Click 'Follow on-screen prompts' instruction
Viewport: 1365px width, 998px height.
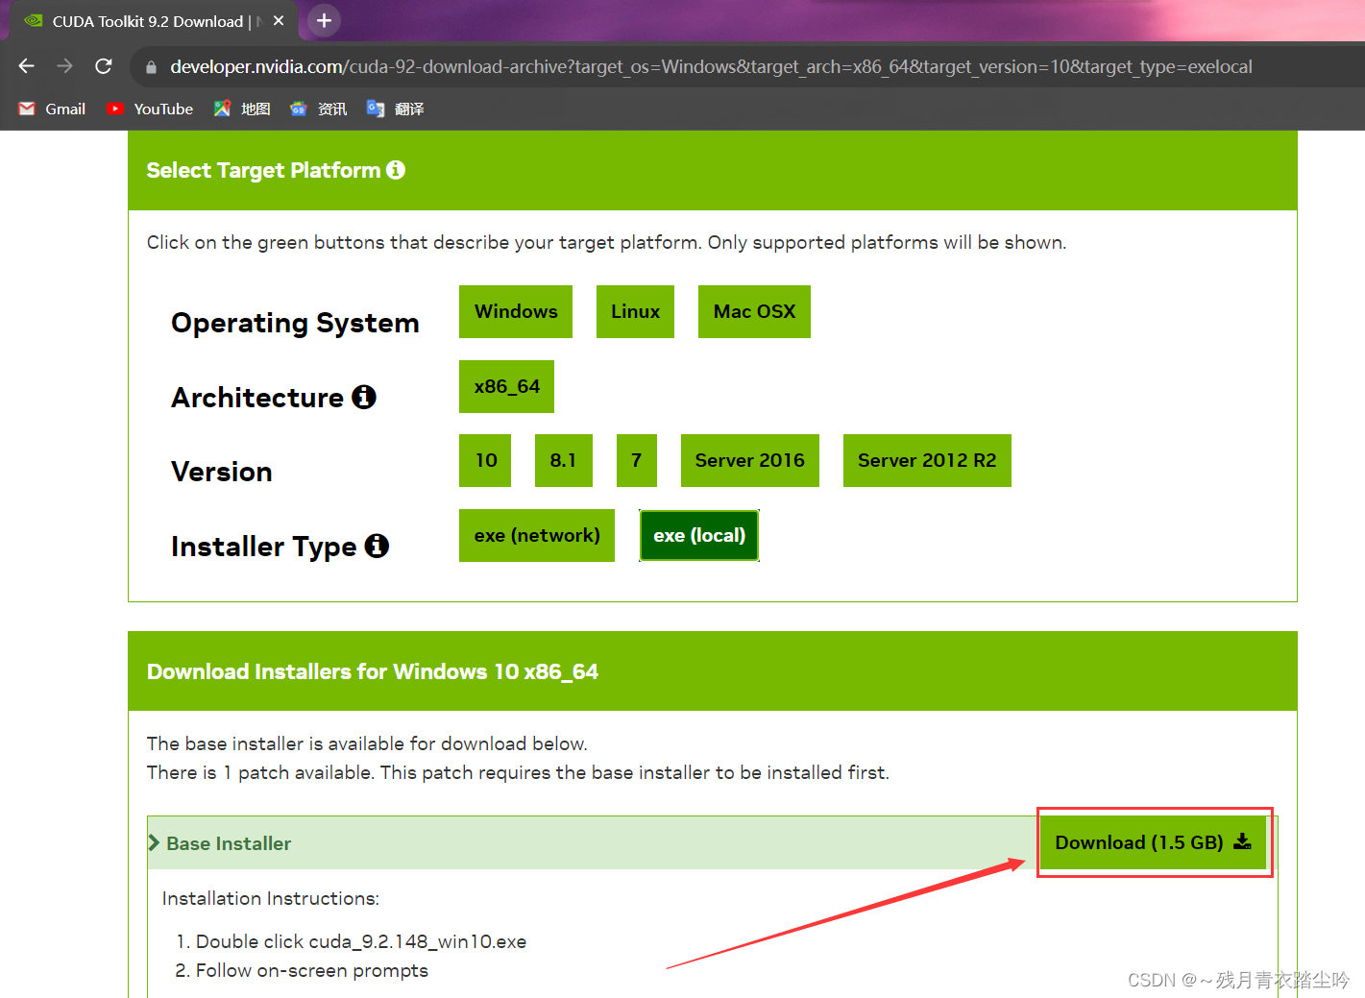[x=312, y=970]
